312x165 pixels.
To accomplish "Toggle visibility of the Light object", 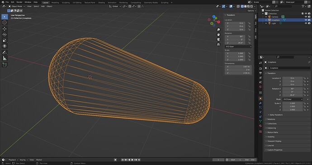I will (x=306, y=24).
